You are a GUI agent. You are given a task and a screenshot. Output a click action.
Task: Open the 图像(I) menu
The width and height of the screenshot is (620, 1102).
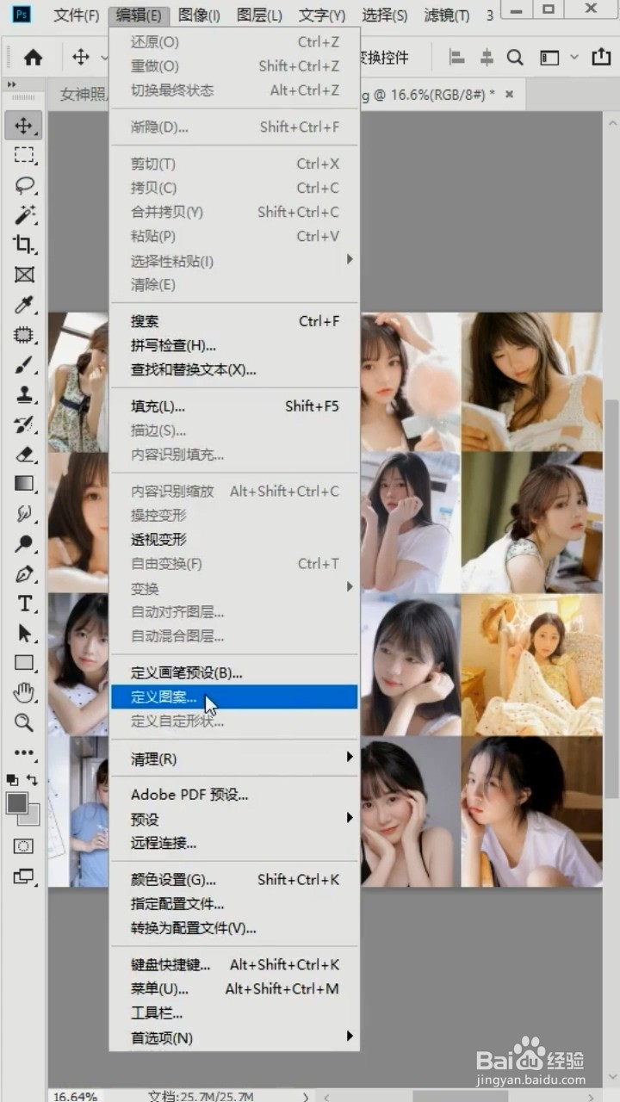[199, 15]
